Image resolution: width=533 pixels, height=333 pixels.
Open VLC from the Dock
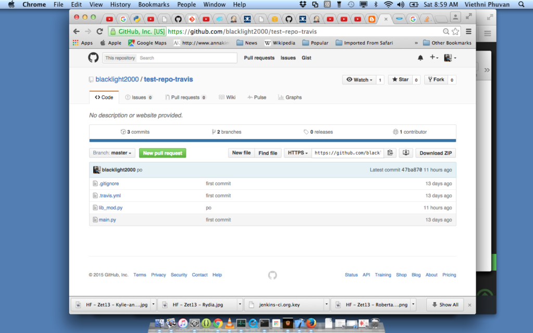click(x=230, y=323)
